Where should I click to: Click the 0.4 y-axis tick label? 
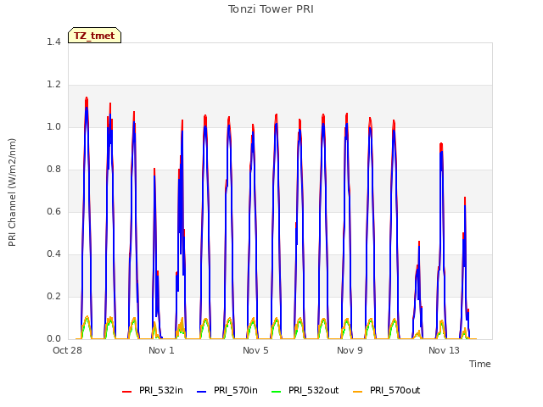[53, 254]
